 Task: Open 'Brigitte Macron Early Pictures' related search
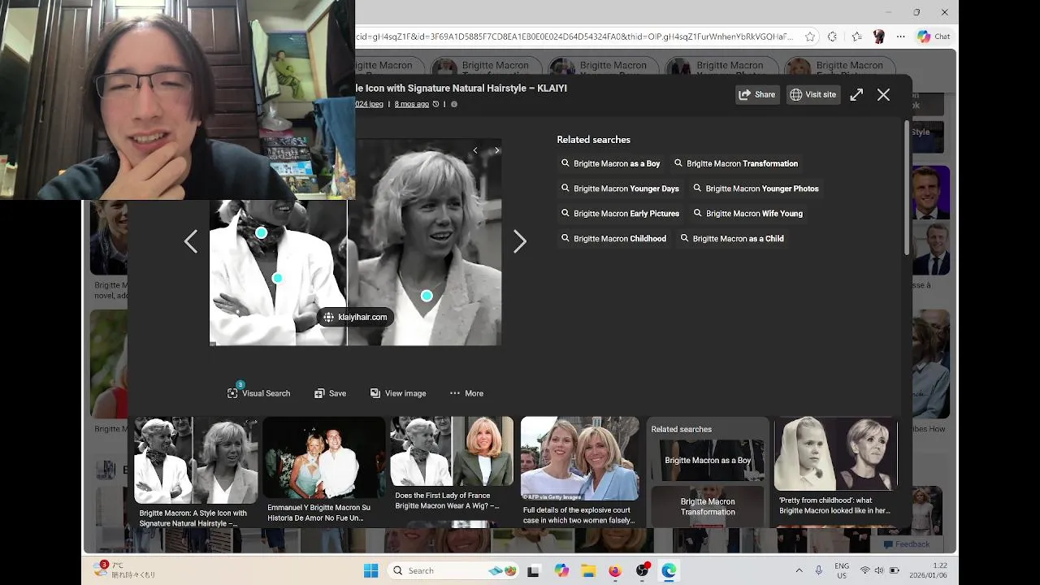pos(620,214)
